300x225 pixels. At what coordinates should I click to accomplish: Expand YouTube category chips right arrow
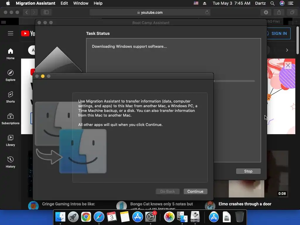287,50
